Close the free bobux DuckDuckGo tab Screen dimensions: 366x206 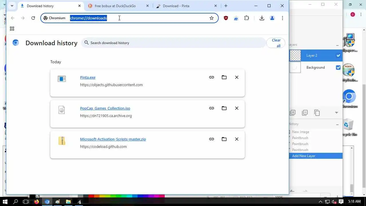tap(148, 6)
